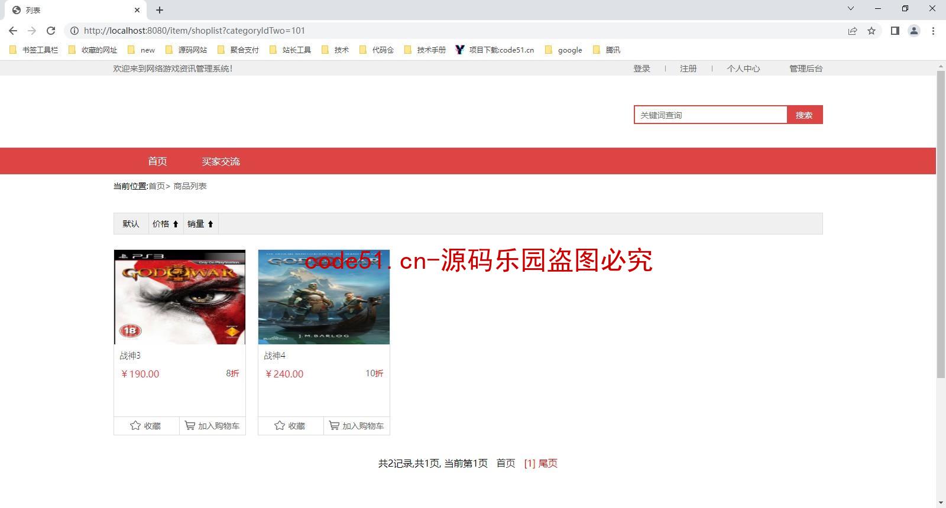Open the 战神3 cover image
The height and width of the screenshot is (508, 946).
click(x=180, y=297)
